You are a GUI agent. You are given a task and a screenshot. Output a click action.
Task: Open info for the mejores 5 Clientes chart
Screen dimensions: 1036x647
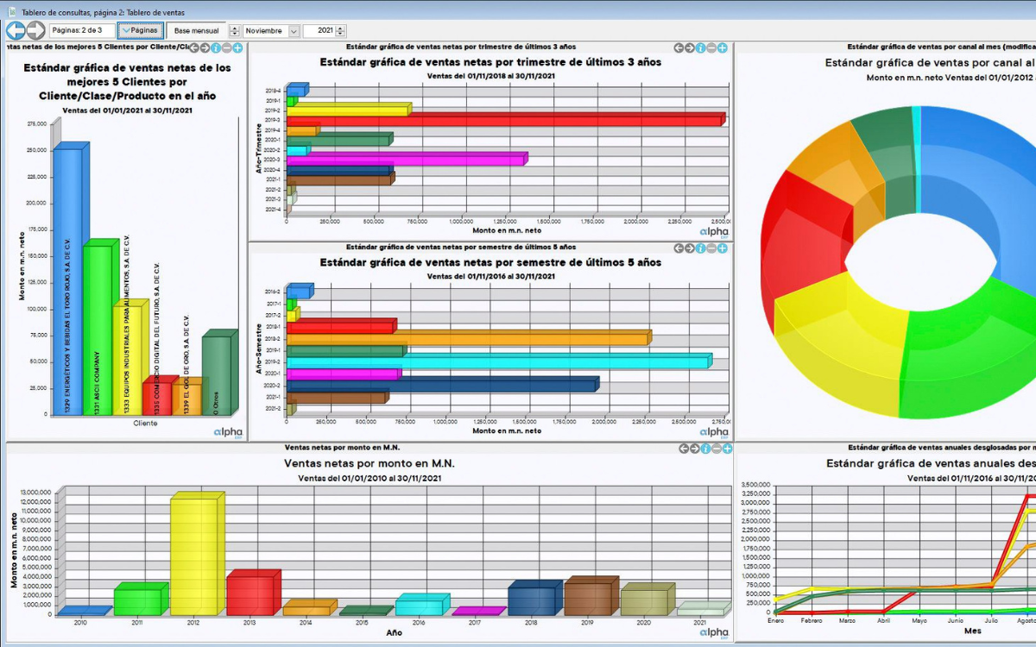(x=216, y=47)
